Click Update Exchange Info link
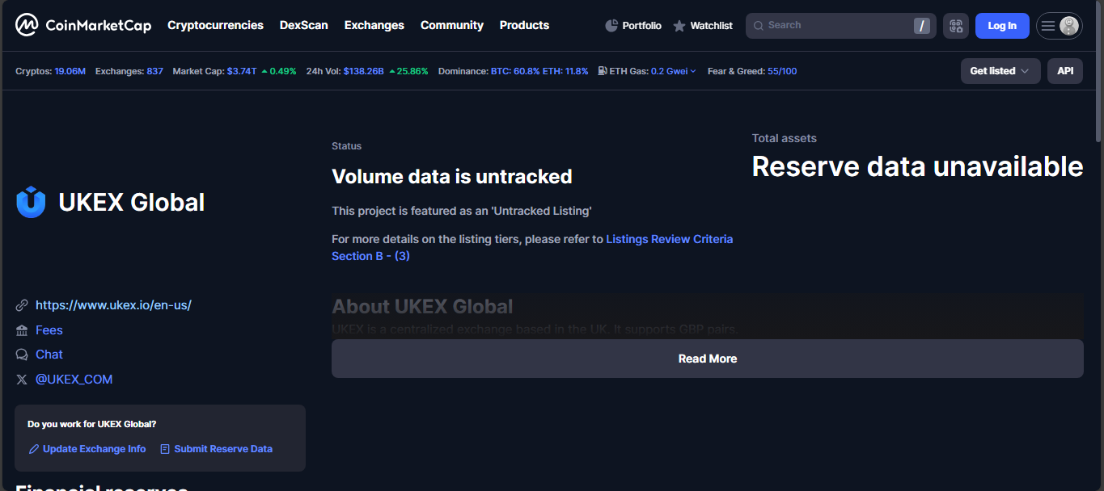Viewport: 1104px width, 491px height. [95, 449]
